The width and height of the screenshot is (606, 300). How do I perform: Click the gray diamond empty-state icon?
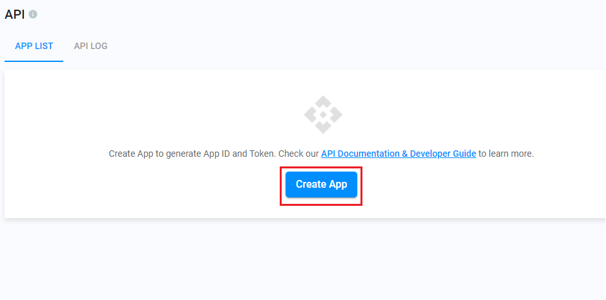pyautogui.click(x=323, y=115)
